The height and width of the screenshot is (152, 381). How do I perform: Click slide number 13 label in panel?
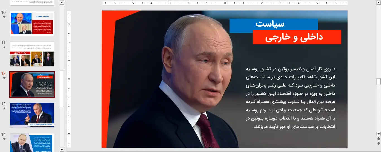(4, 104)
